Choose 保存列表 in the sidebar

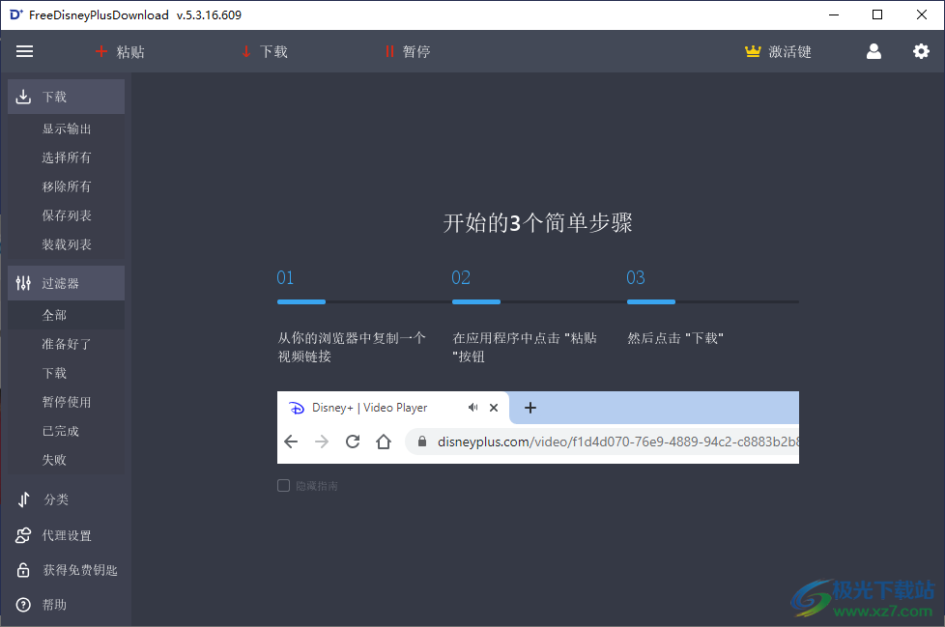point(67,215)
